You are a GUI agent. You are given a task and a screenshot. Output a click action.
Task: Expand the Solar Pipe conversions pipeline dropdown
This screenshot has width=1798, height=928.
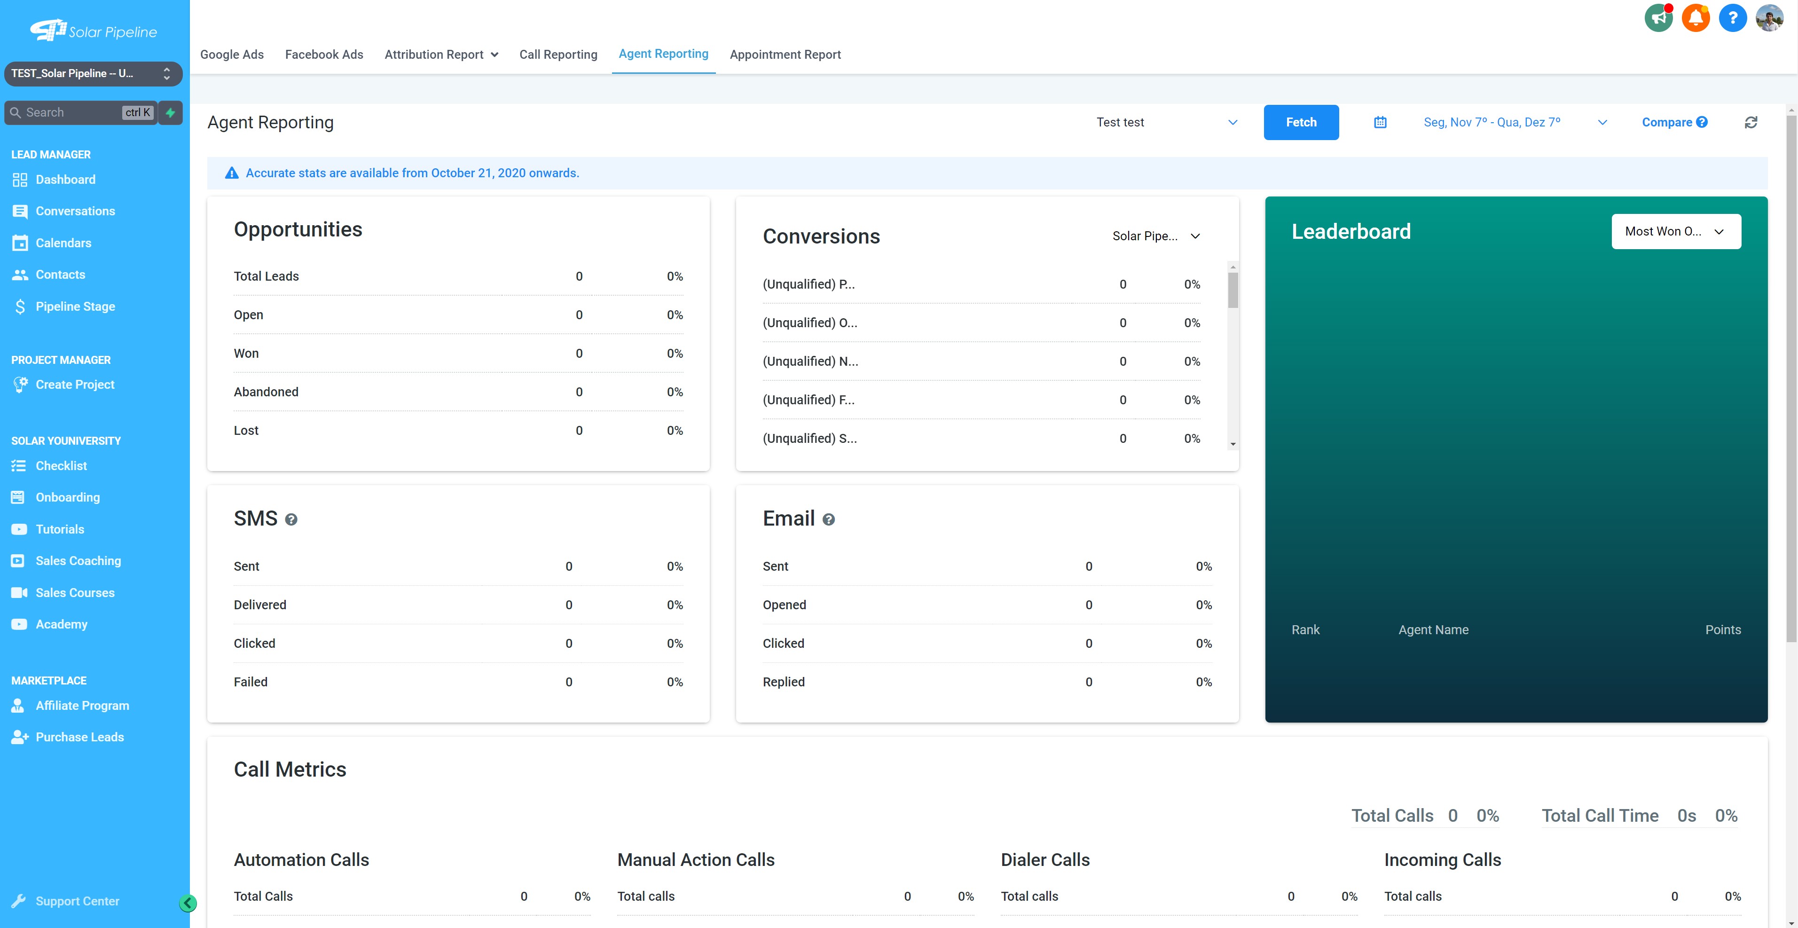tap(1156, 236)
